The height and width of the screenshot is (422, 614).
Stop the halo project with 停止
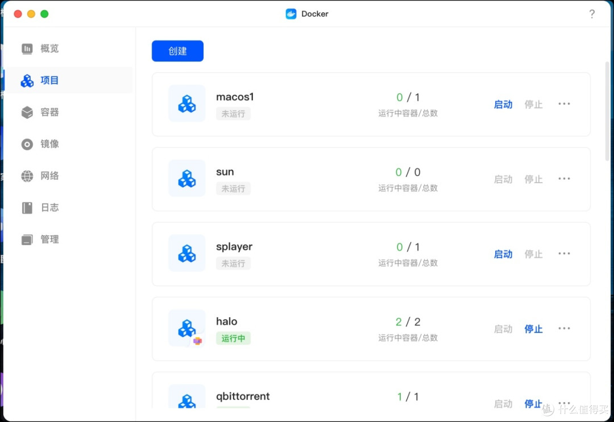coord(533,329)
